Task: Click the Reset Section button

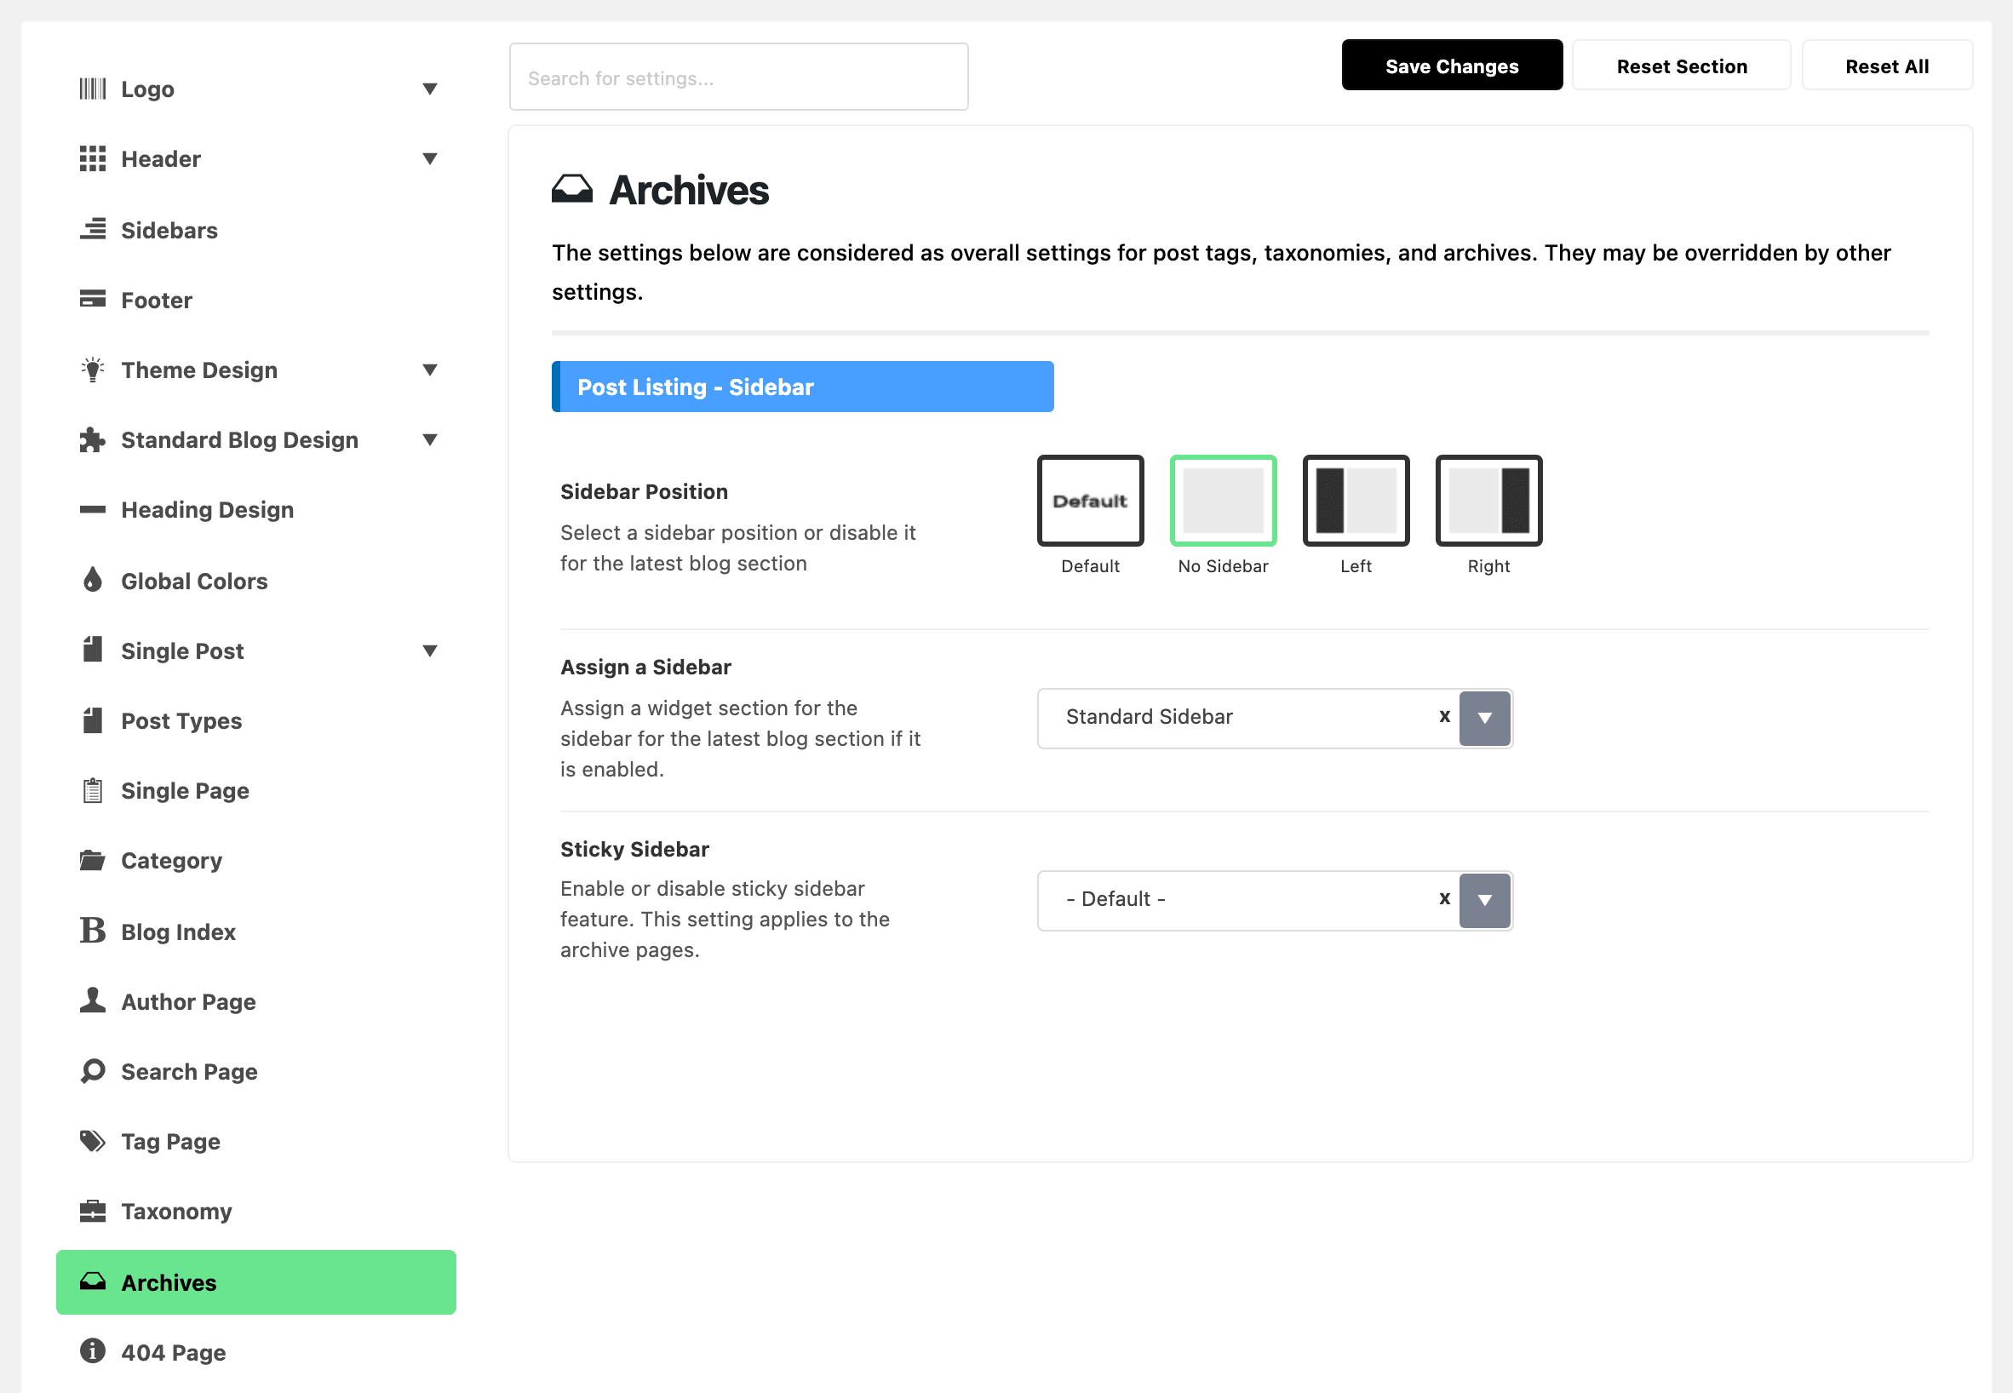Action: point(1681,66)
